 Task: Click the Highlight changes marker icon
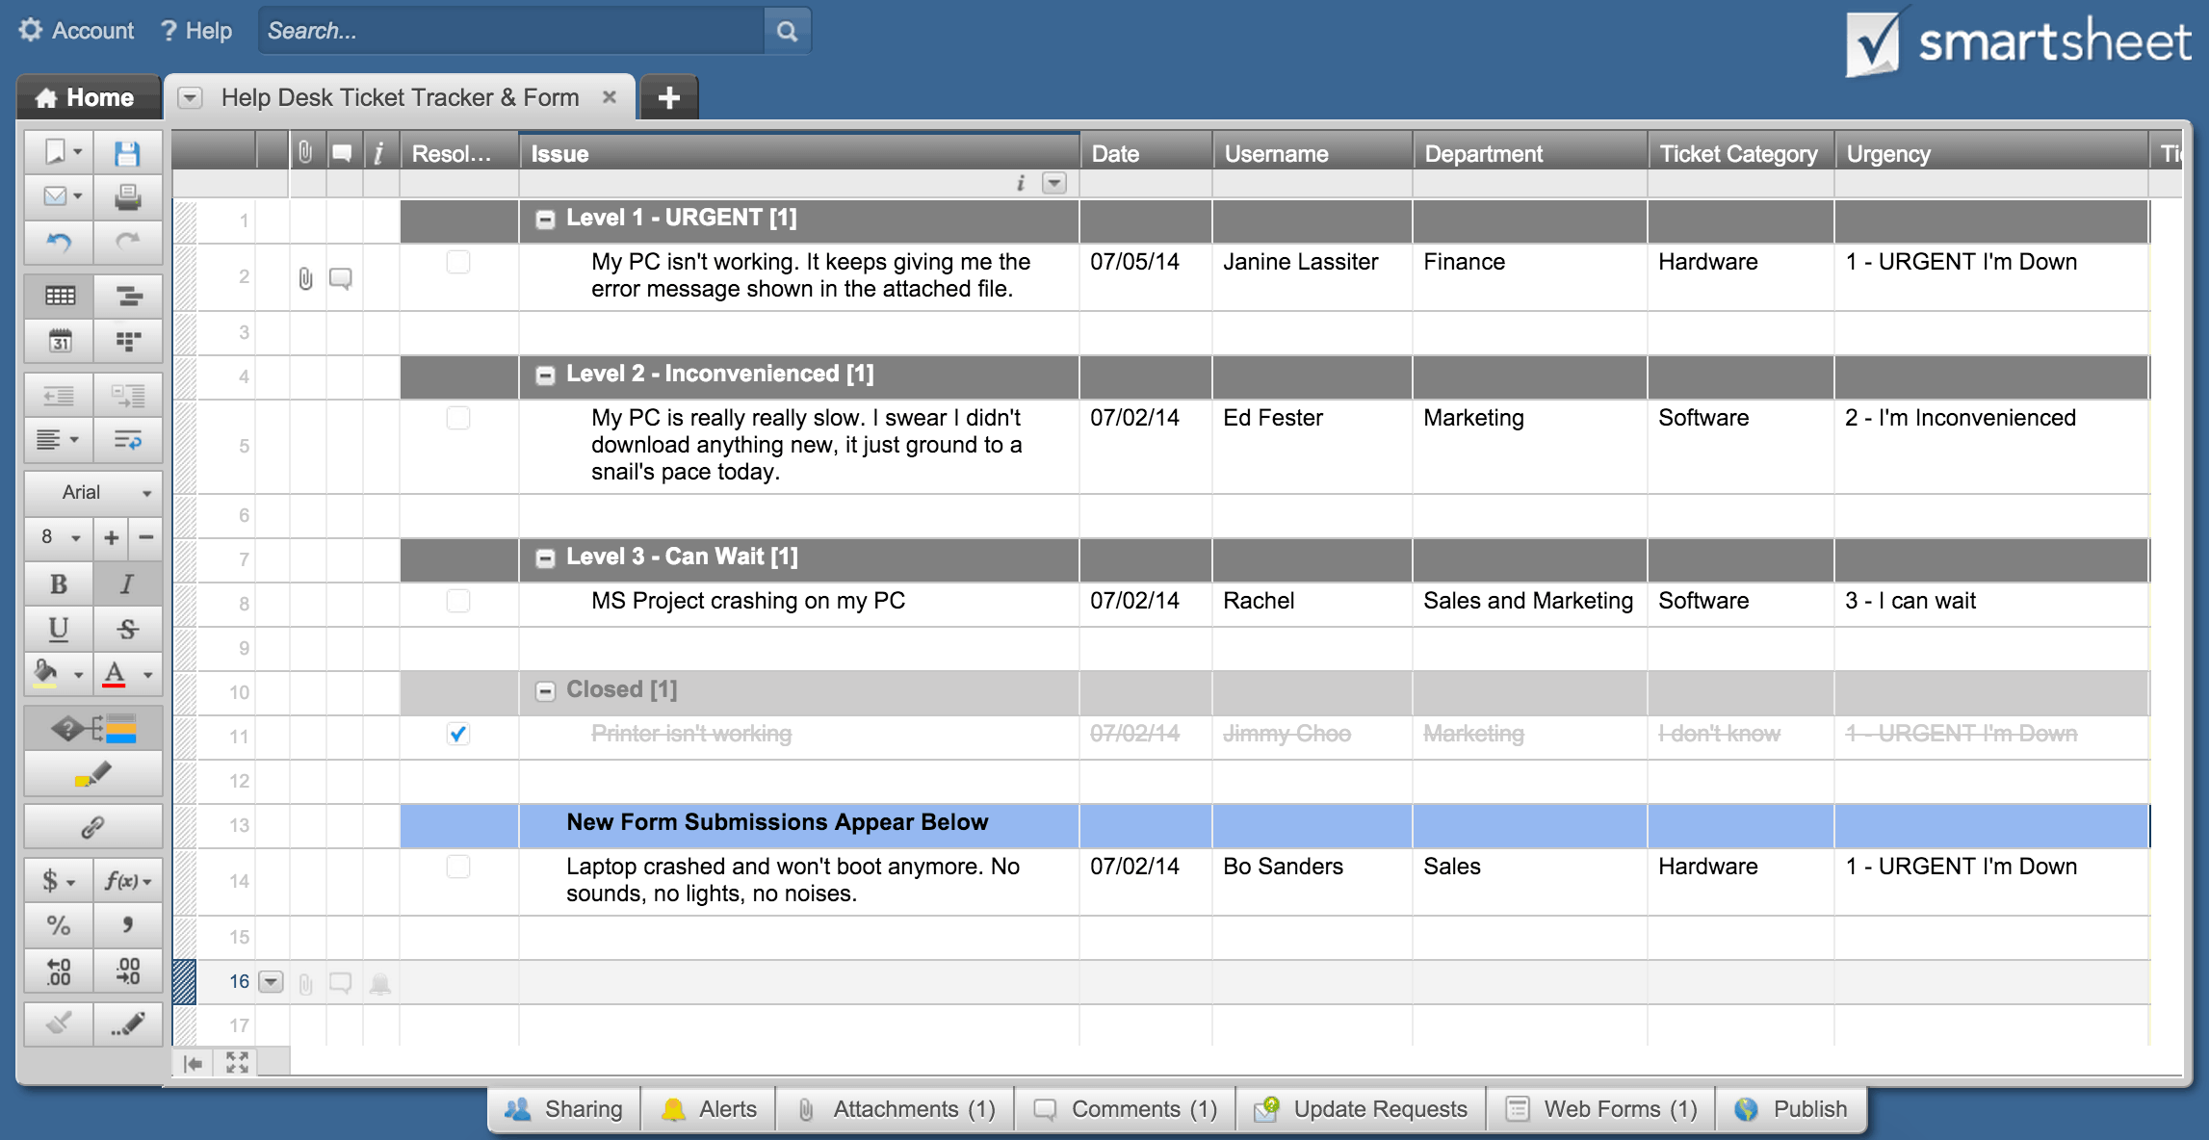(92, 775)
